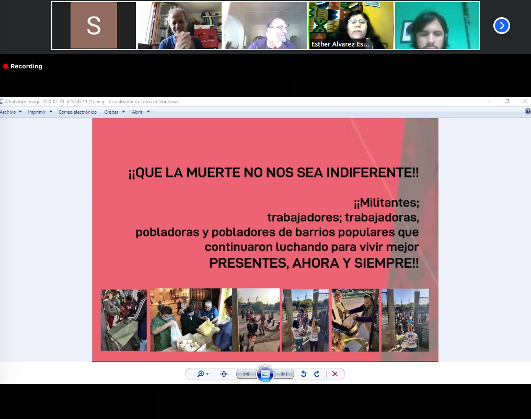Open the Imprimir menu
Viewport: 531px width, 419px height.
(37, 112)
